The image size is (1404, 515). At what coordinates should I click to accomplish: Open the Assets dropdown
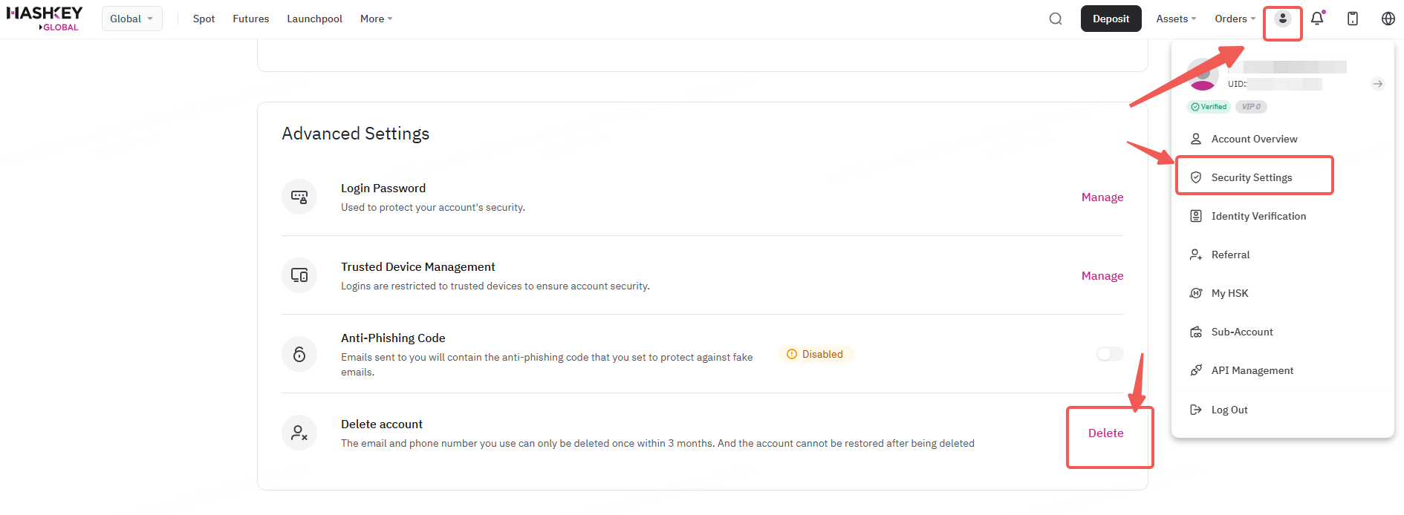pos(1176,19)
